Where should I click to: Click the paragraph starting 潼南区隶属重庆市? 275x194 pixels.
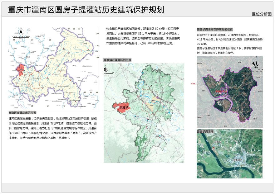point(53,128)
